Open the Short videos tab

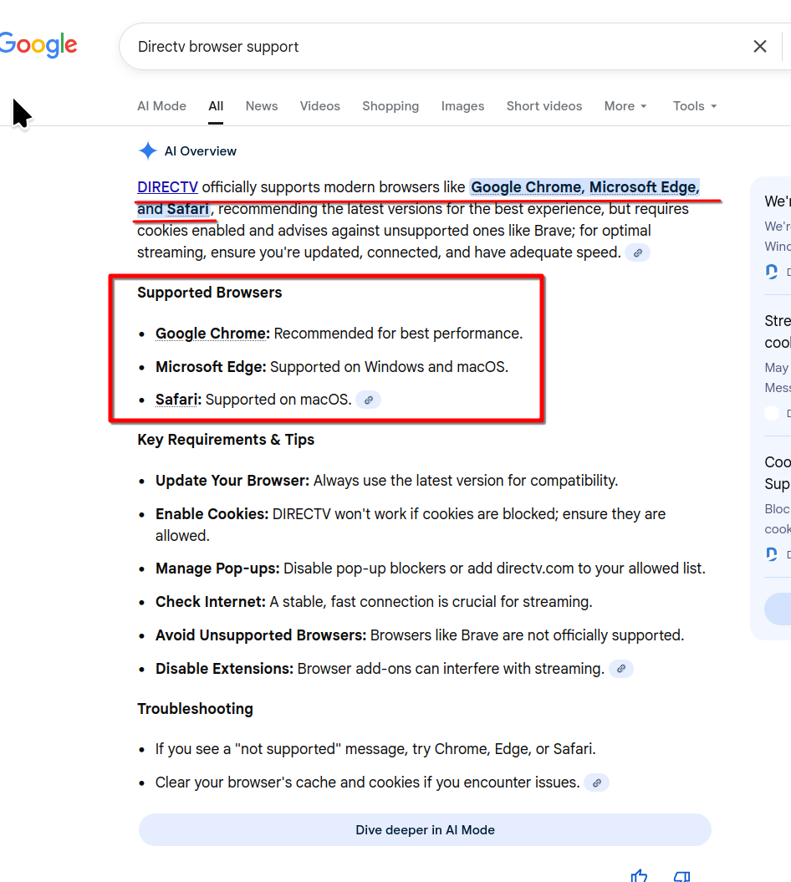tap(544, 106)
